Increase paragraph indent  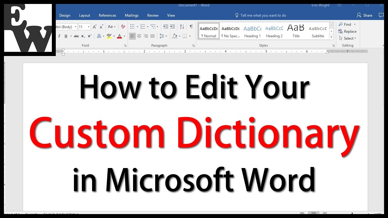[172, 27]
